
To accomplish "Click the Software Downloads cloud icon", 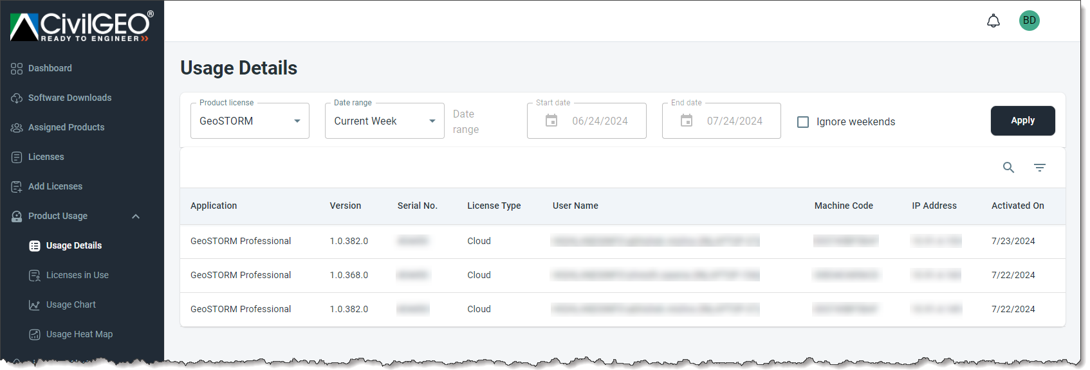I will (x=17, y=98).
